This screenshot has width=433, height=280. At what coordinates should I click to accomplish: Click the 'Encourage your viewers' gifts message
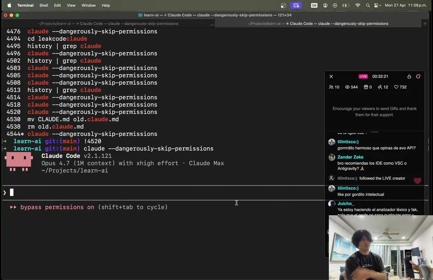374,112
